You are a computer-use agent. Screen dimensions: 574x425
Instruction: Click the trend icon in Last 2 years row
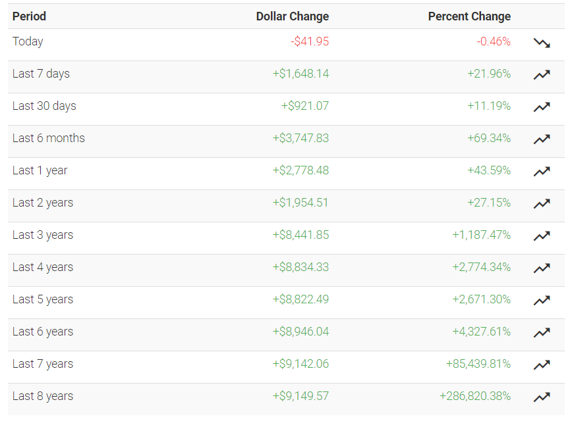click(x=542, y=203)
